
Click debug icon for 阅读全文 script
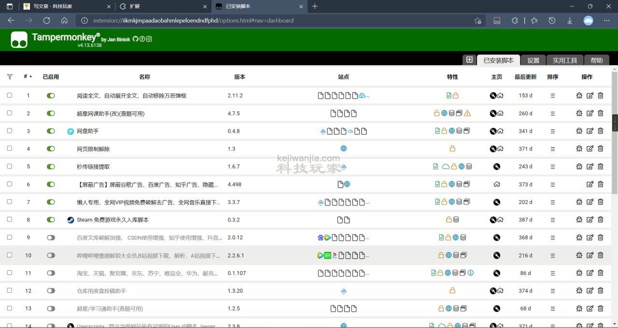point(579,96)
